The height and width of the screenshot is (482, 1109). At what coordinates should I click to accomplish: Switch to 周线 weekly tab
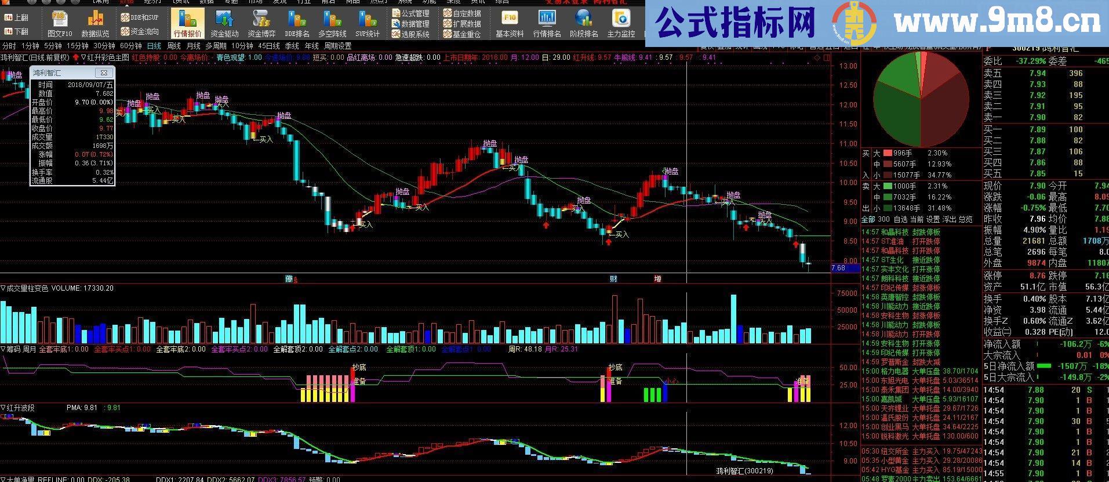pyautogui.click(x=174, y=46)
